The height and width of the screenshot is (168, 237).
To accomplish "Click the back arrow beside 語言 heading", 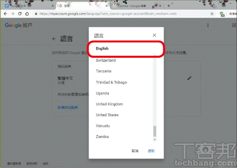I will 54,39.
